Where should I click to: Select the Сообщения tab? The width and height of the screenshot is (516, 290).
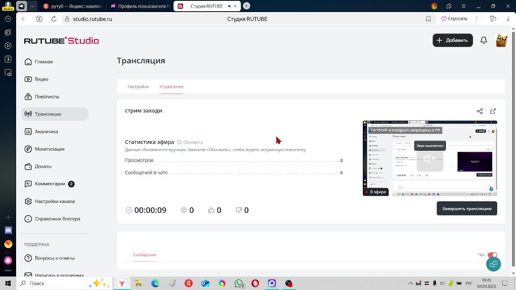tap(144, 255)
